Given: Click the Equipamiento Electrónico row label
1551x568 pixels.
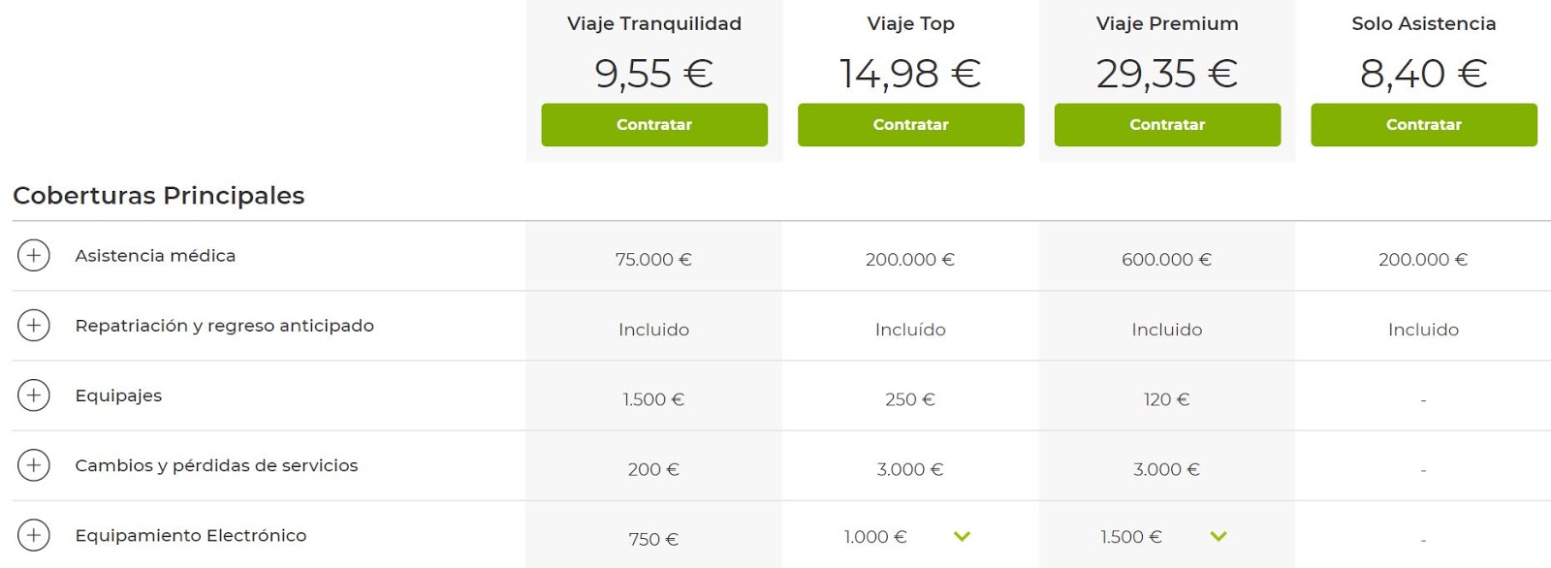Looking at the screenshot, I should pos(191,535).
